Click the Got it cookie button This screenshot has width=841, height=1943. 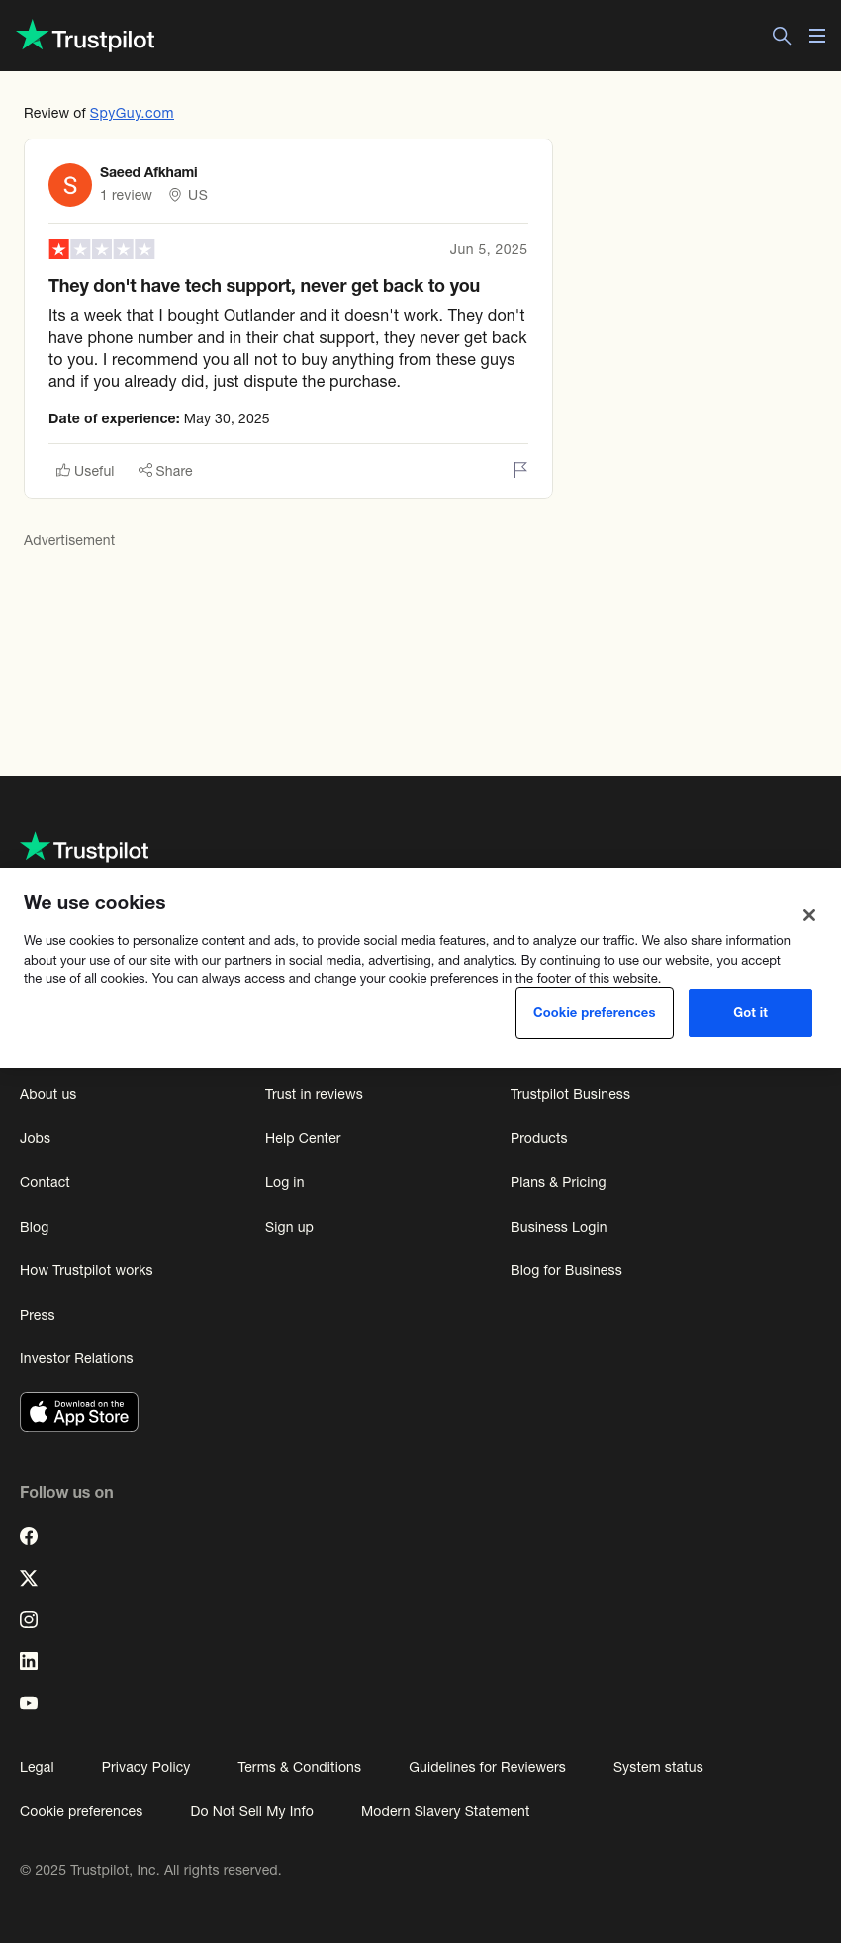[x=750, y=1013]
